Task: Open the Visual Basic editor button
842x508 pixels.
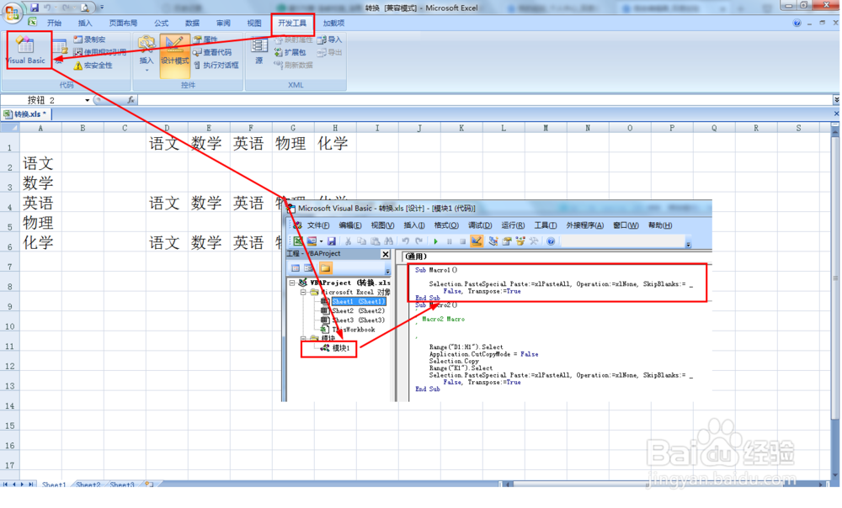Action: [x=25, y=50]
